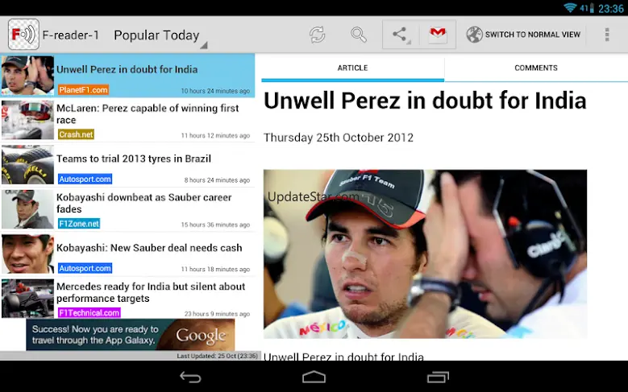Tap the Mercedes car thumbnail image

point(27,299)
